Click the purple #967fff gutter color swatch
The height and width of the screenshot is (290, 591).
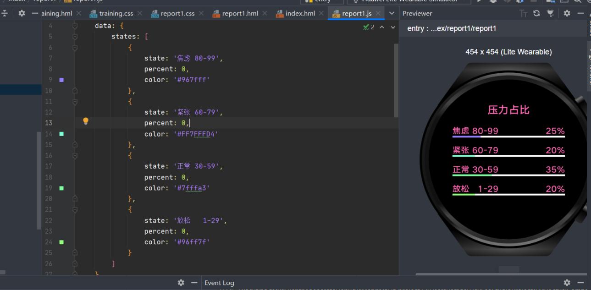pyautogui.click(x=61, y=80)
